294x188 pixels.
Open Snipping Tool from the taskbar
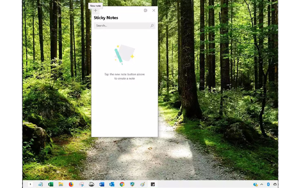[x=81, y=184]
